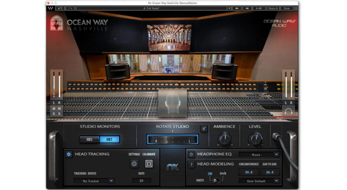Open the toolbar hamburger menu
This screenshot has width=347, height=190.
pyautogui.click(x=296, y=8)
